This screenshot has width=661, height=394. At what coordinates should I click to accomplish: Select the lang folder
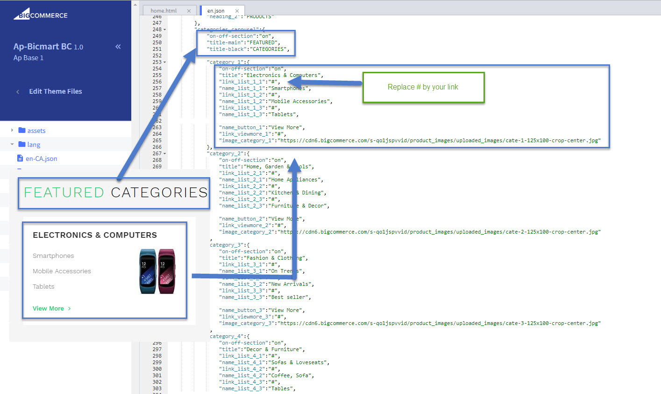(34, 145)
